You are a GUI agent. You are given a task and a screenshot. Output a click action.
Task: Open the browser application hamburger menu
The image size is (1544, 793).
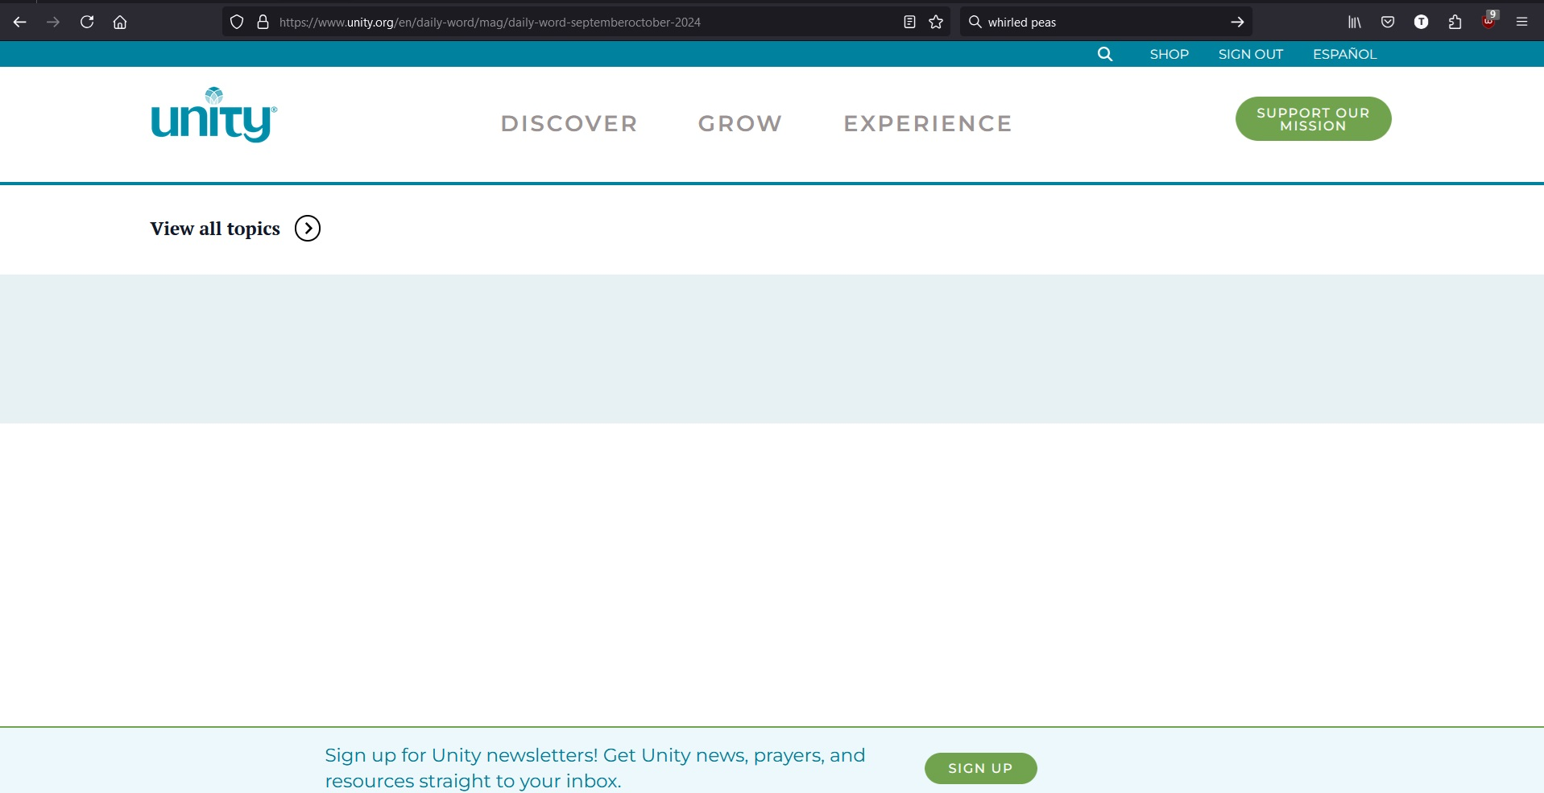click(x=1522, y=23)
